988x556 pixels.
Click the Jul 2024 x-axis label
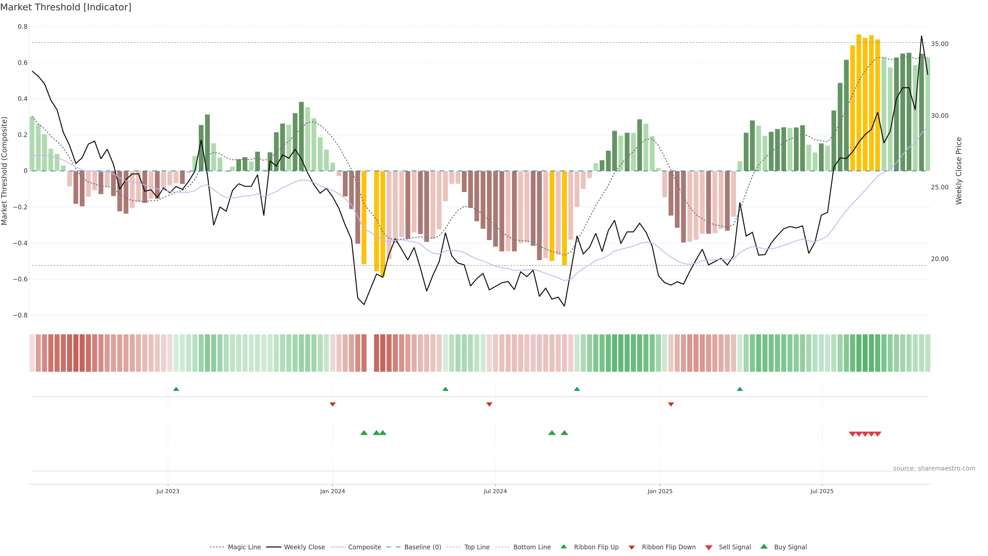pos(495,491)
